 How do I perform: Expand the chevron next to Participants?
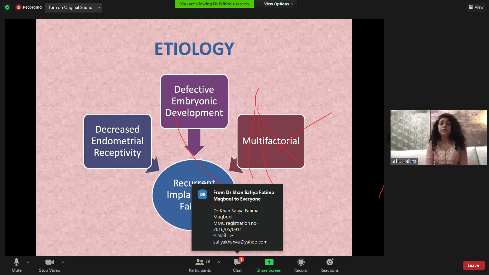(x=219, y=262)
